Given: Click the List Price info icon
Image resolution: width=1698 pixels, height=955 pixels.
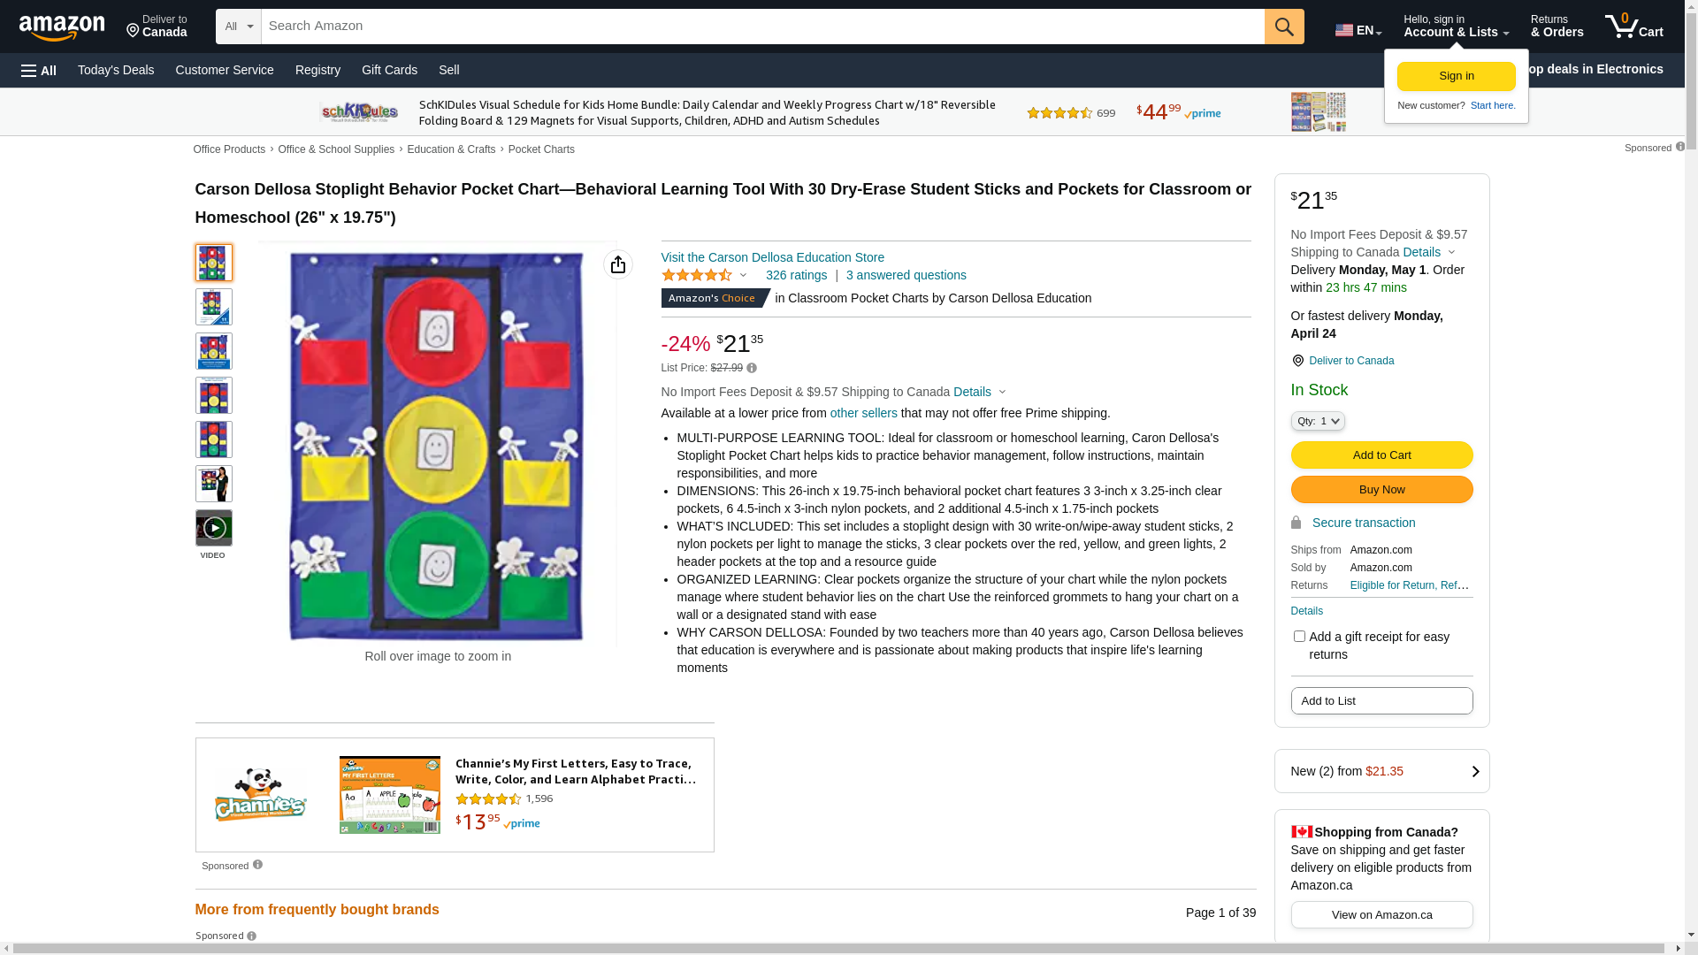Looking at the screenshot, I should tap(752, 368).
